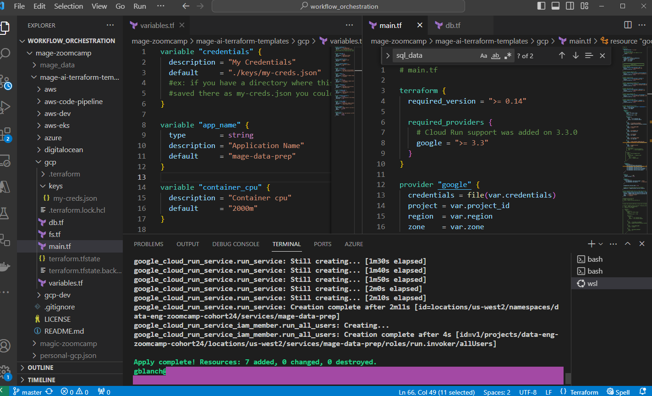Open the Docker view in activity bar
The height and width of the screenshot is (396, 652).
(x=5, y=266)
